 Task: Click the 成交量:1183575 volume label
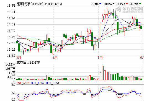point(28,63)
